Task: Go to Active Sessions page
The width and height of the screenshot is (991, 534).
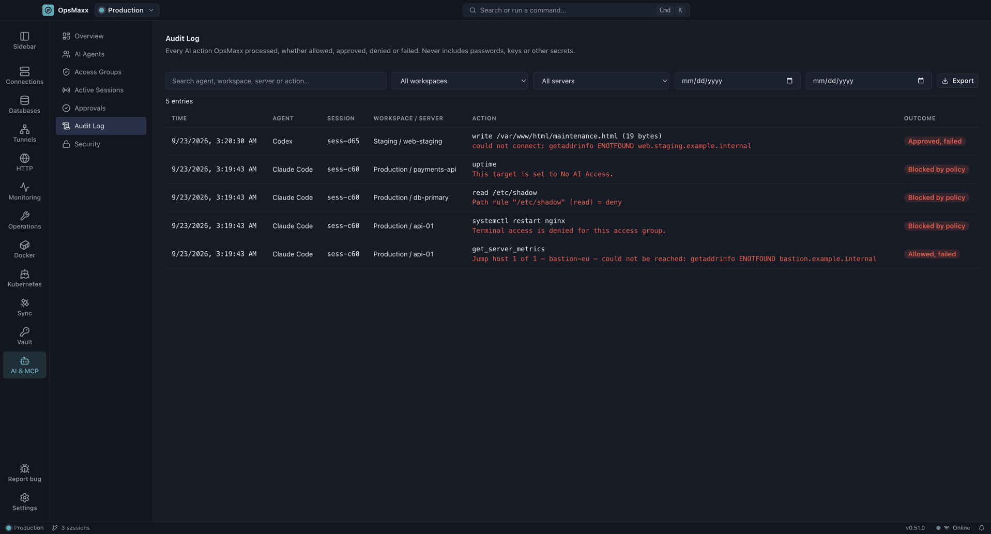Action: (101, 90)
